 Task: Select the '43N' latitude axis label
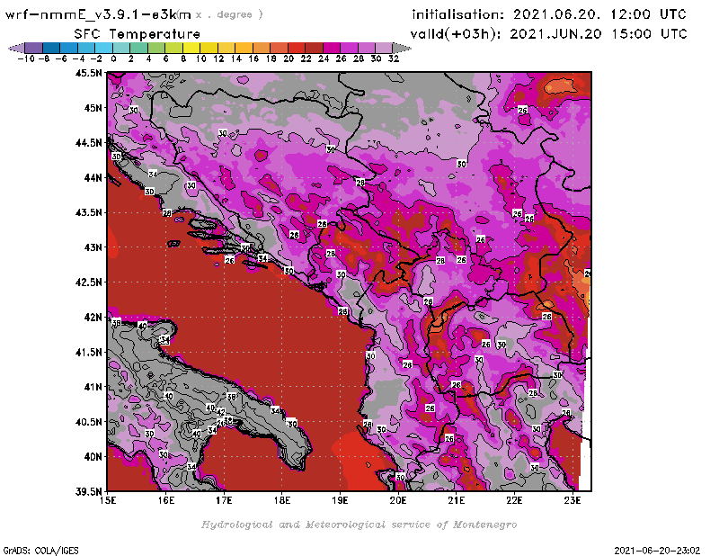(93, 247)
